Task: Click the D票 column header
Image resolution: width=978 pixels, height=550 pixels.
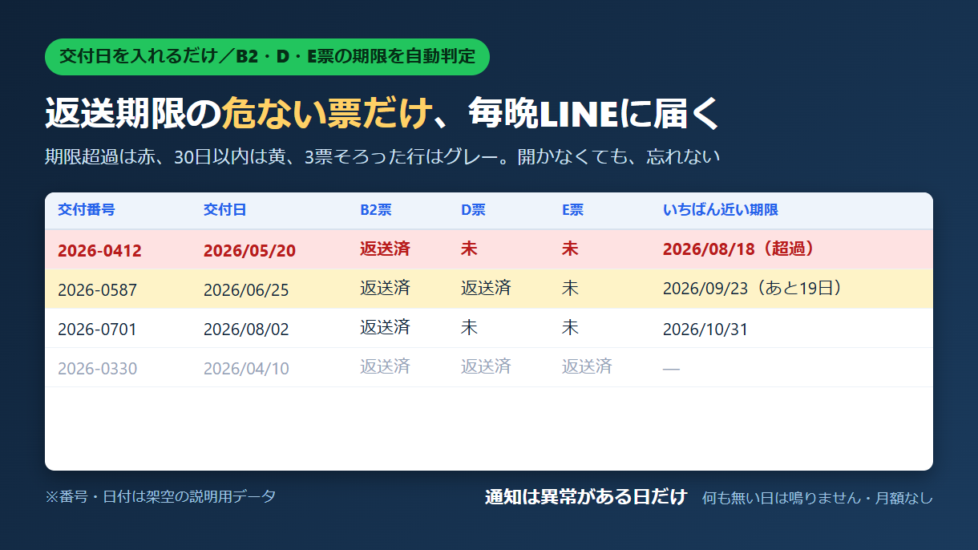Action: point(473,210)
